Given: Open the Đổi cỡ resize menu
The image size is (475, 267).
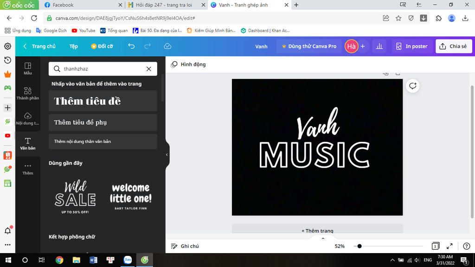Looking at the screenshot, I should [x=102, y=46].
